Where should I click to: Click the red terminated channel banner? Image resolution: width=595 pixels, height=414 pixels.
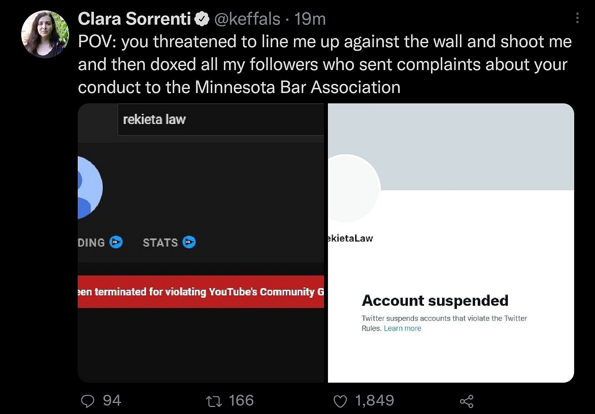pos(201,292)
